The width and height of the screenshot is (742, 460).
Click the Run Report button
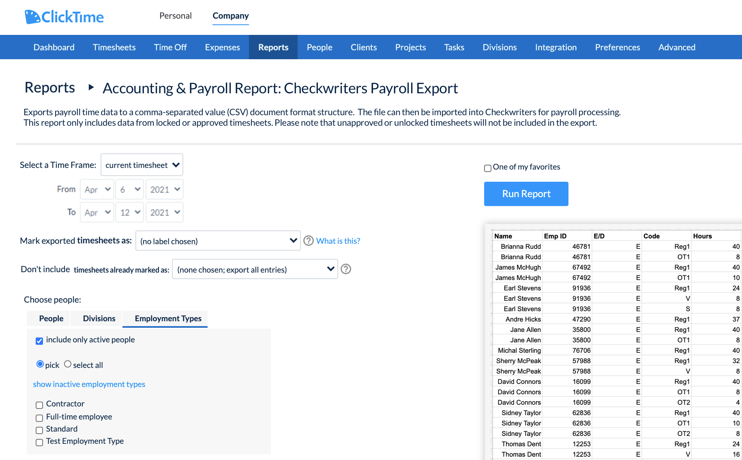pos(526,194)
